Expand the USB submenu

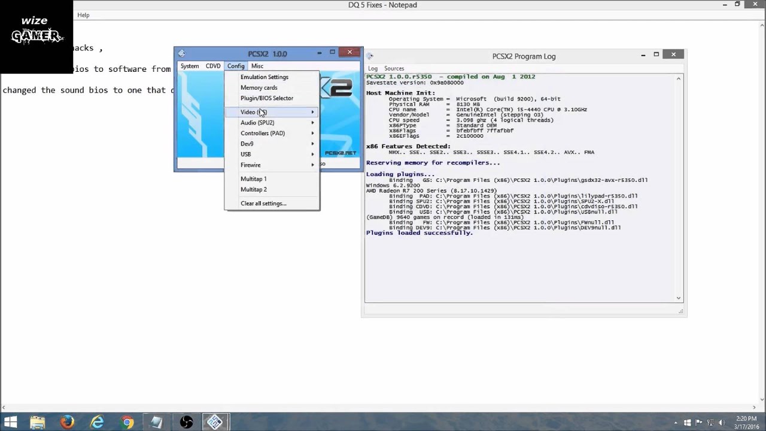[272, 154]
